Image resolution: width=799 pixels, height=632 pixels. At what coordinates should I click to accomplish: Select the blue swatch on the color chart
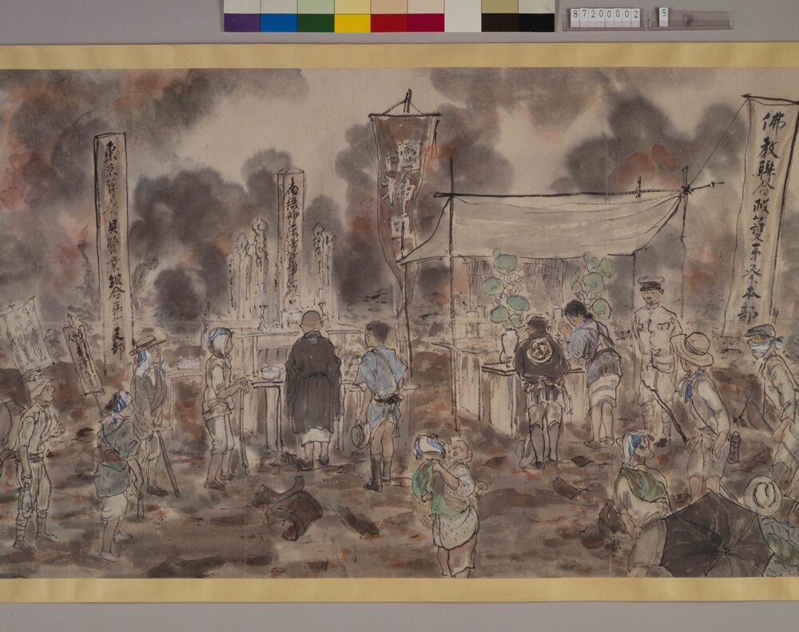[x=279, y=22]
